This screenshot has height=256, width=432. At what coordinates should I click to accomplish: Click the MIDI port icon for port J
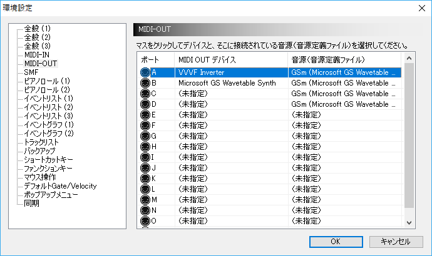pyautogui.click(x=145, y=168)
